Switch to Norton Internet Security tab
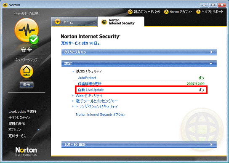Viewport: 229px width, 163px height. 121,22
